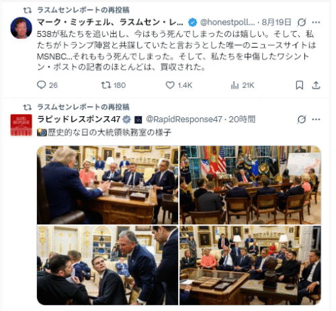The height and width of the screenshot is (311, 336).
Task: Open the 8月19日 post timestamp
Action: 276,22
